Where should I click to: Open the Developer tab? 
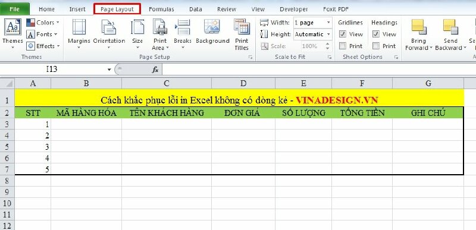coord(294,9)
